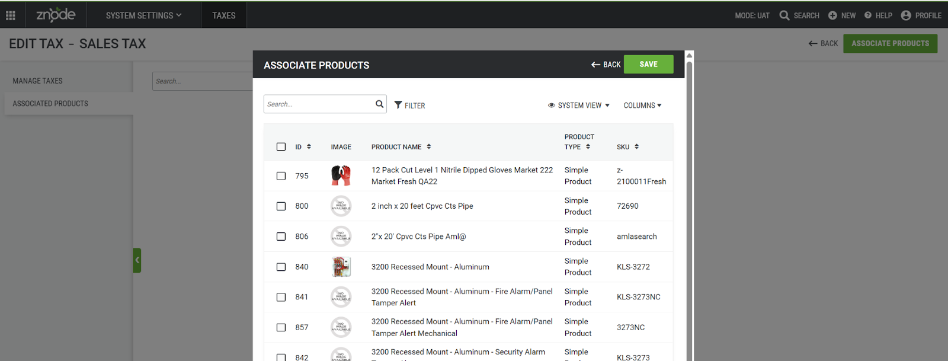
Task: Check the box for product 795
Action: 281,175
